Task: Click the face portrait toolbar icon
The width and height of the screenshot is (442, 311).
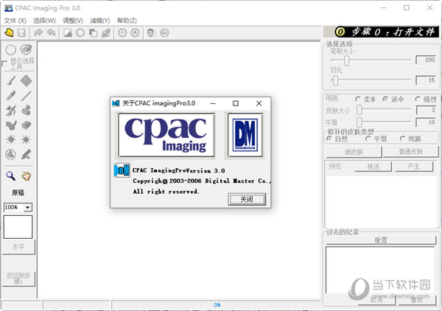Action: (151, 33)
